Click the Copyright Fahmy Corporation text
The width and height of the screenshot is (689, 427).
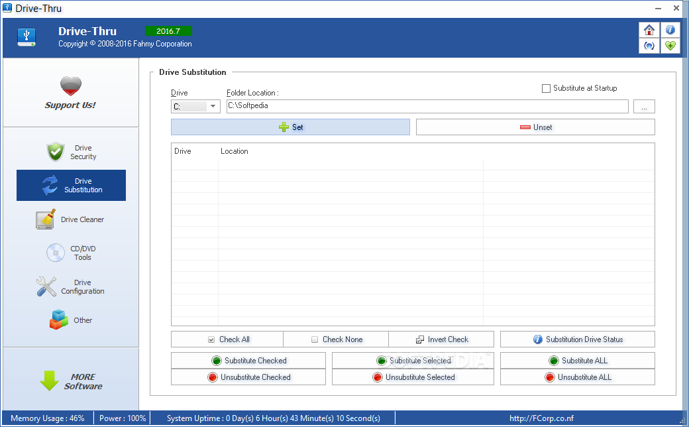coord(125,44)
